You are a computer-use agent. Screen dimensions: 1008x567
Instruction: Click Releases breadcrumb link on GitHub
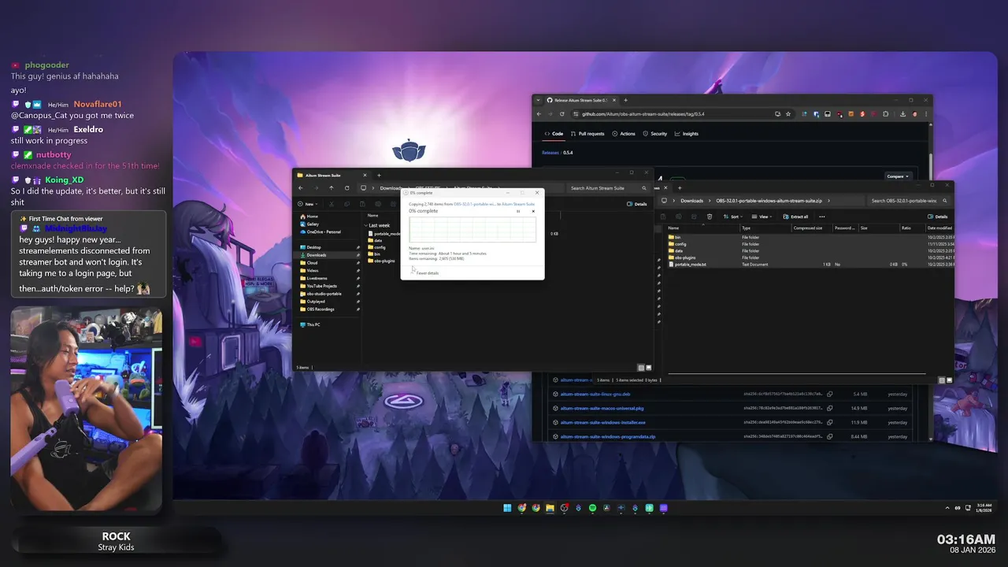pos(550,153)
